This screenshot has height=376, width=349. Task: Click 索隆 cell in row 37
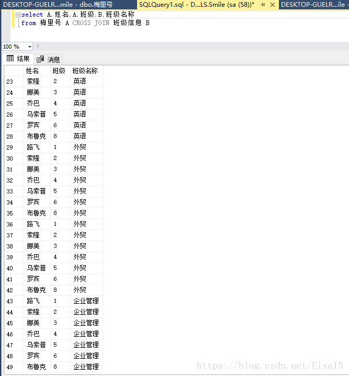click(x=37, y=235)
